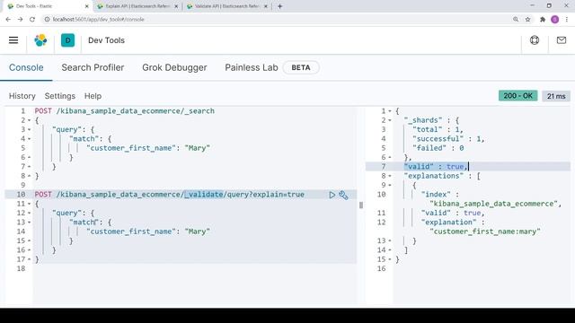The image size is (575, 323).
Task: Collapse editor fold arrow at line 4
Action: (29, 139)
